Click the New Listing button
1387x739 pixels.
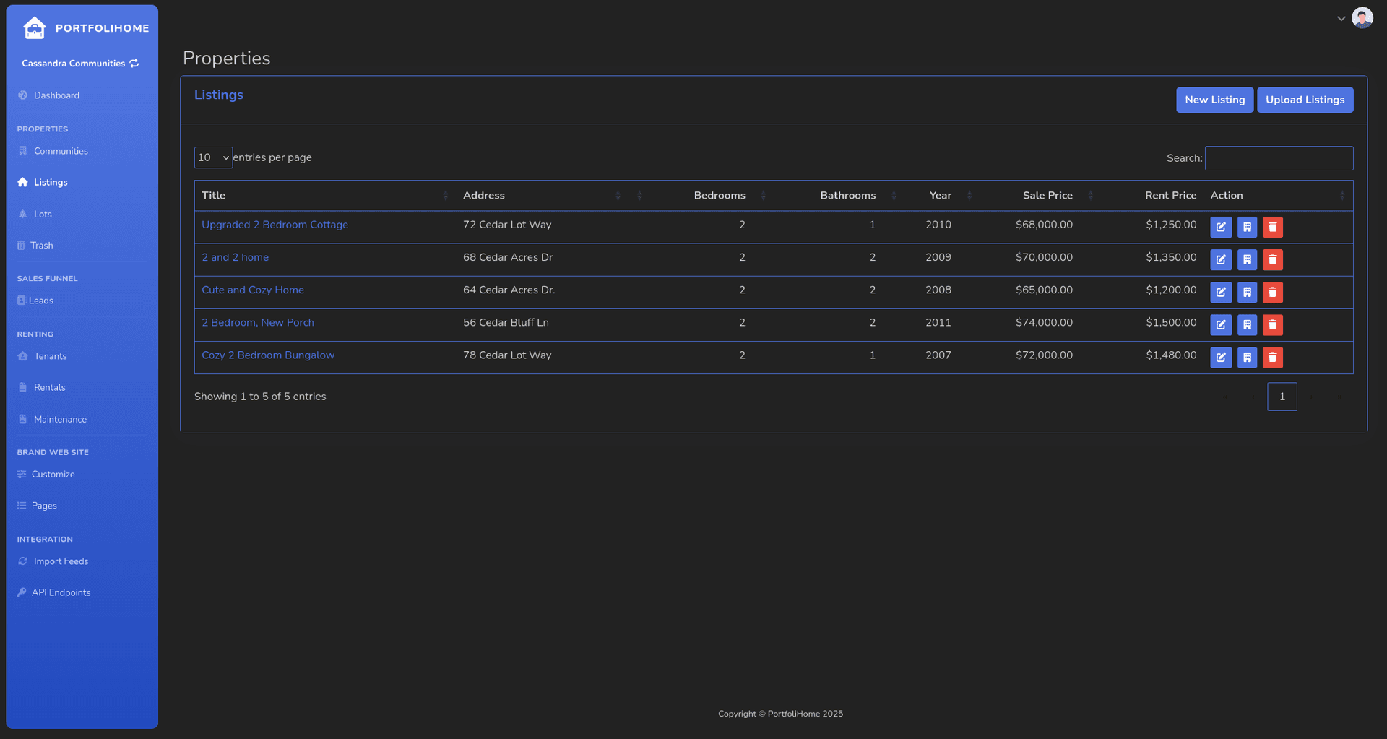[x=1214, y=100]
